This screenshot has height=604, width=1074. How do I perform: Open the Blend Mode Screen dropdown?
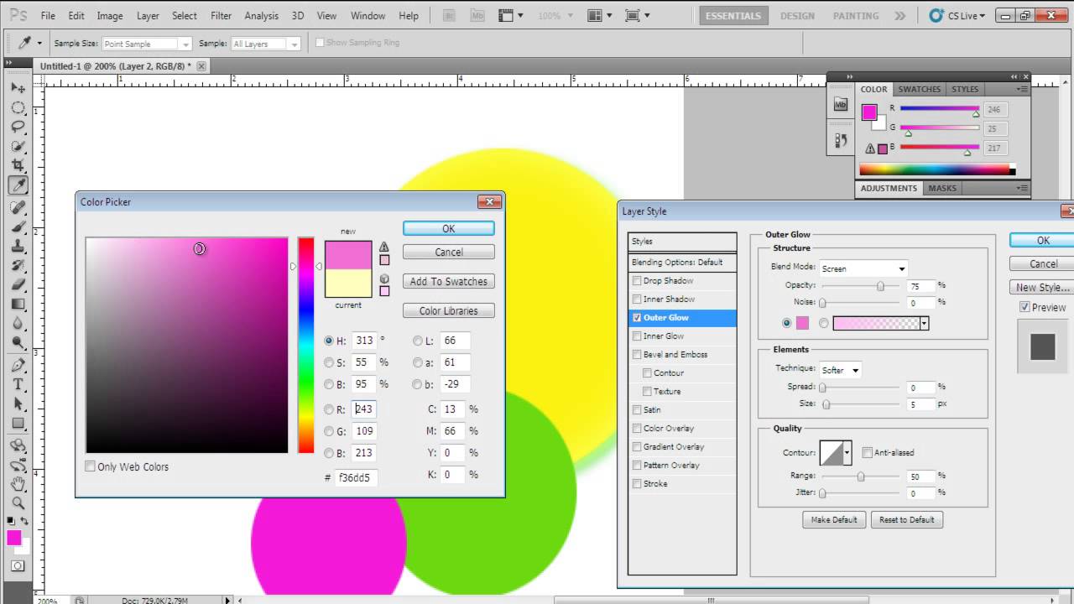click(x=863, y=268)
